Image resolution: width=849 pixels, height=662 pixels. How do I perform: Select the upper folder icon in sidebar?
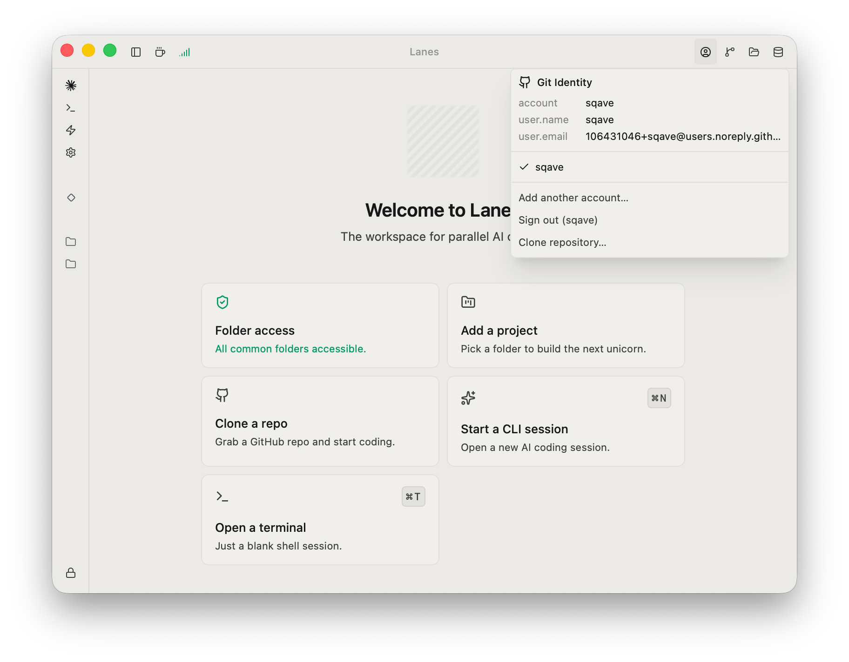tap(71, 242)
